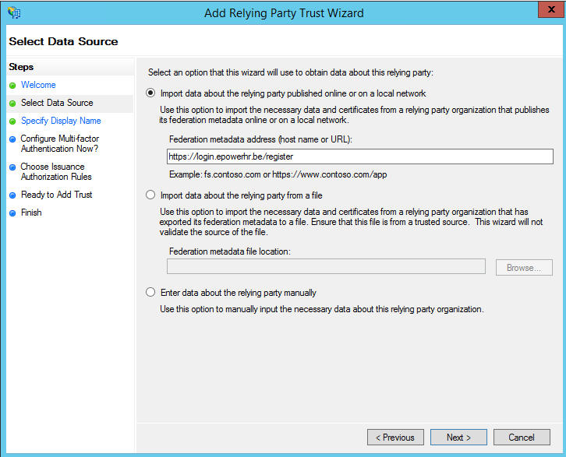The width and height of the screenshot is (566, 457).
Task: Click the Federation metadata file location field
Action: [326, 266]
